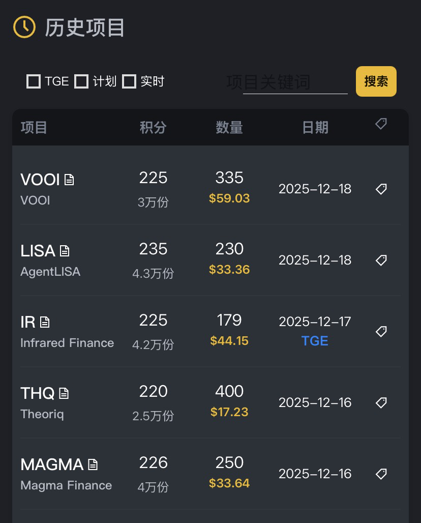Click the tag icon in VOOI row
The width and height of the screenshot is (421, 523).
(x=381, y=189)
